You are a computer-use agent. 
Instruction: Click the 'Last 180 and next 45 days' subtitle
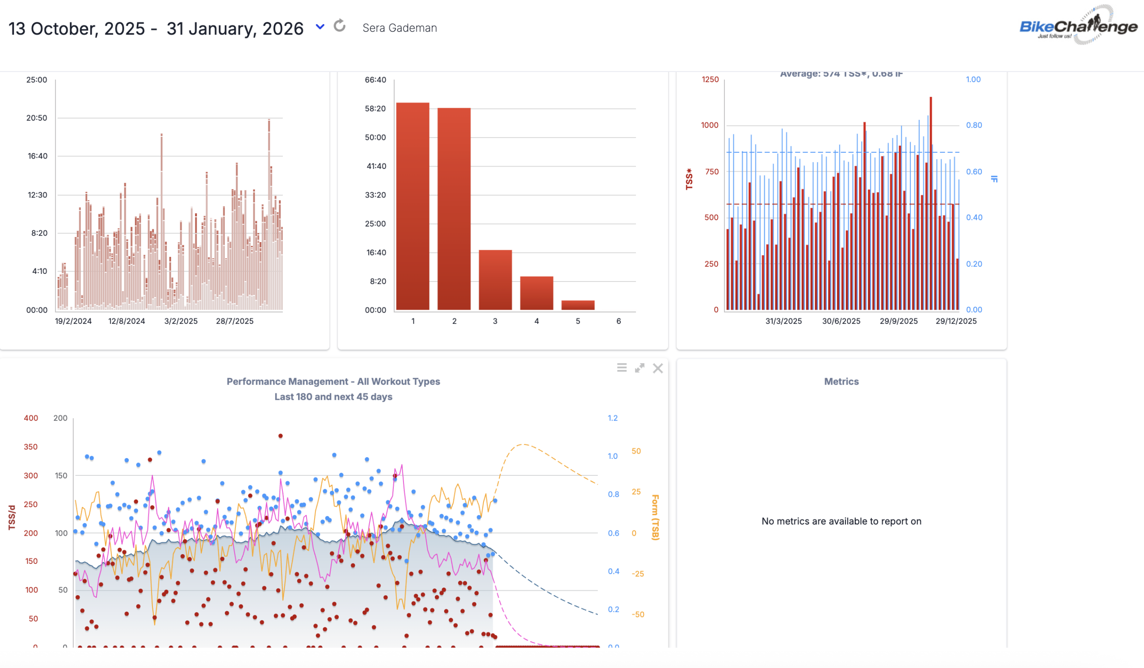[333, 397]
